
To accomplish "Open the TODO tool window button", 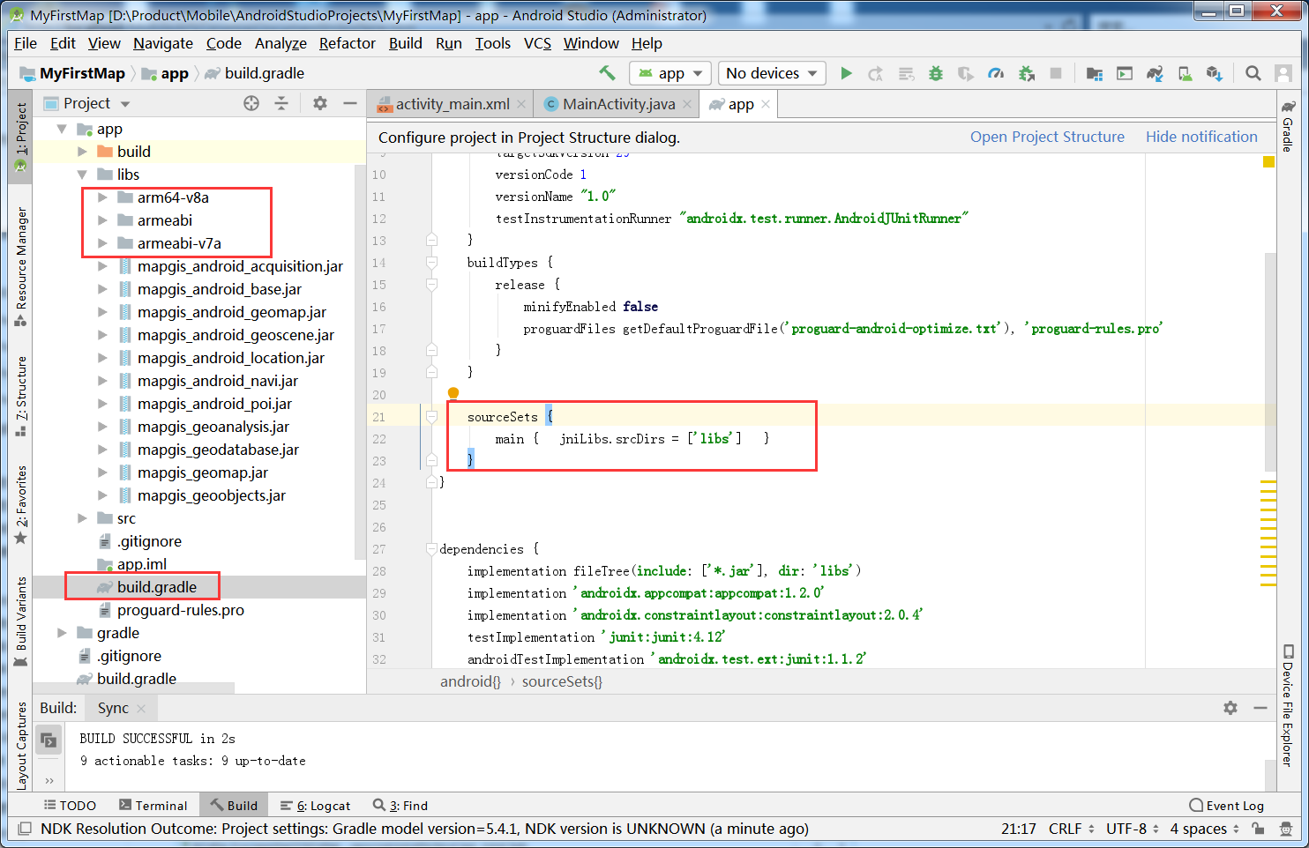I will 70,806.
